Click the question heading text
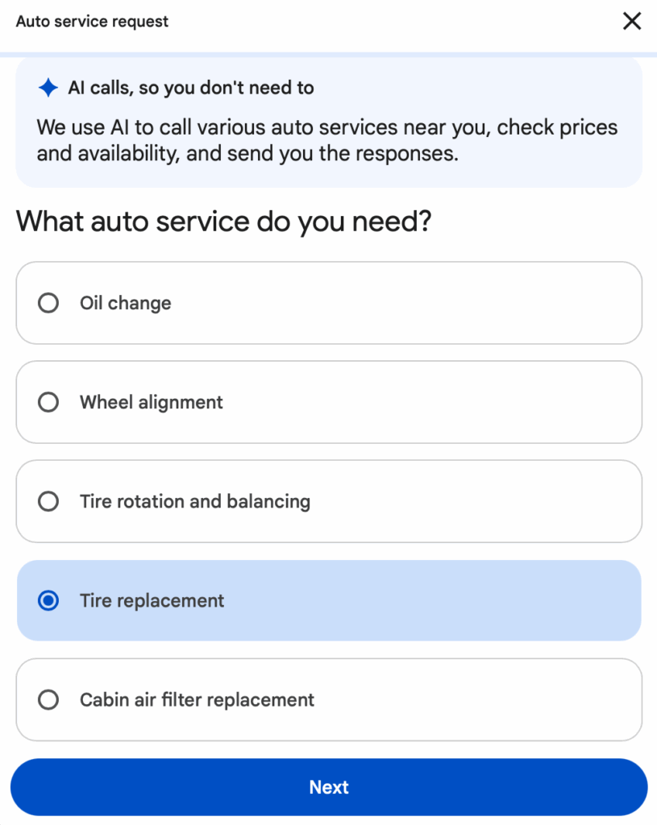 [x=223, y=221]
